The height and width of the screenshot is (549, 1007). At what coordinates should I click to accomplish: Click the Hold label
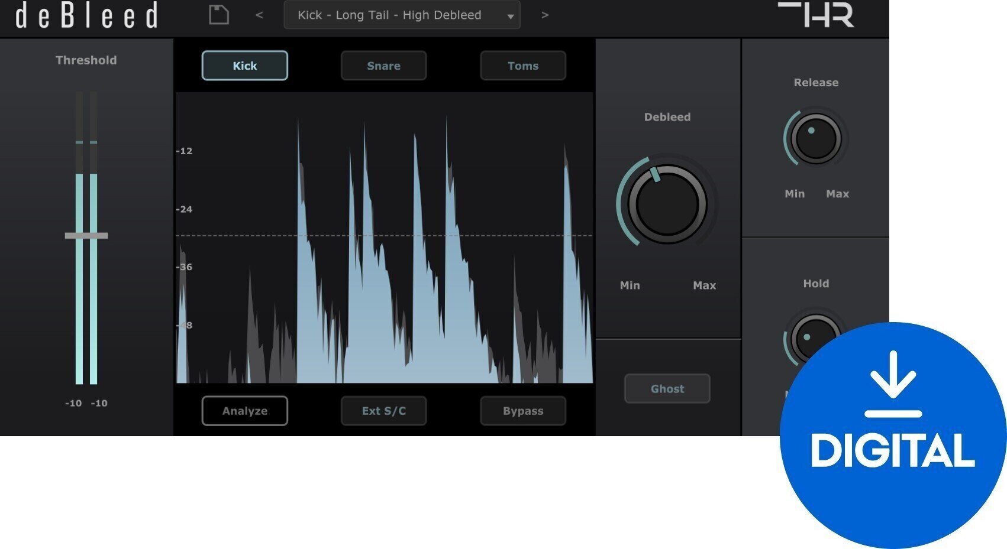point(816,284)
